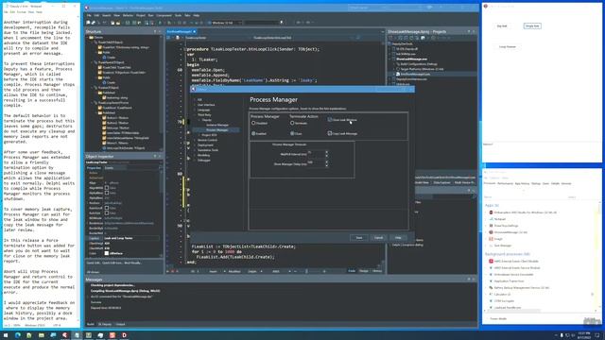Switch to Output tab in Messages pane
The width and height of the screenshot is (605, 340).
(x=120, y=324)
